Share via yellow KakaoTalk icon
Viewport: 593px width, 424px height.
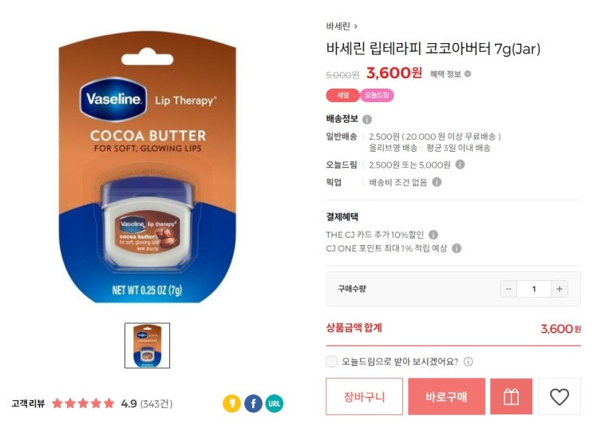231,403
